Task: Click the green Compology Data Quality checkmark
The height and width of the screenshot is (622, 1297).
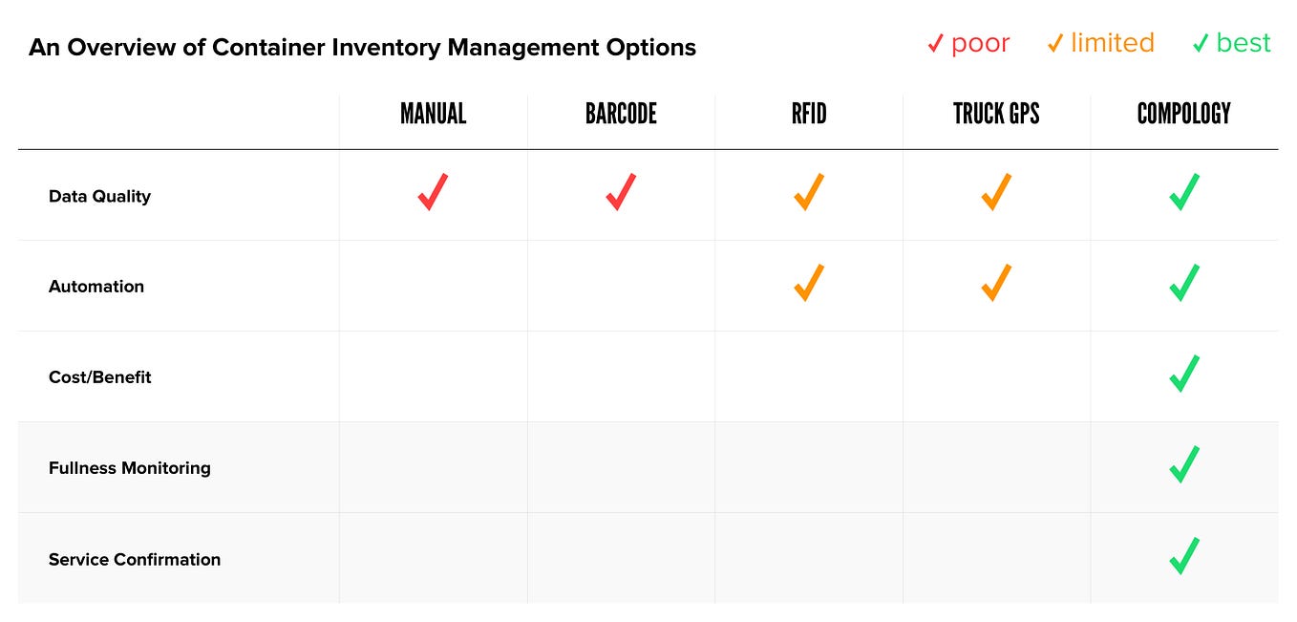Action: 1184,192
